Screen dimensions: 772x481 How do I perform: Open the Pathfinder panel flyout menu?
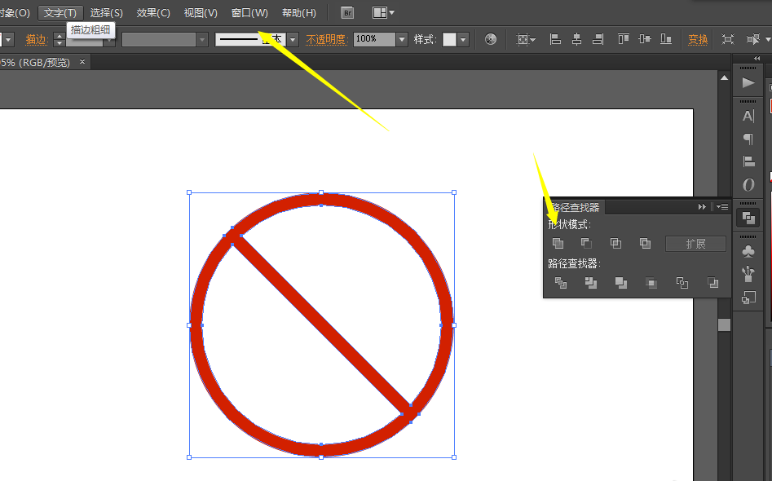tap(721, 206)
